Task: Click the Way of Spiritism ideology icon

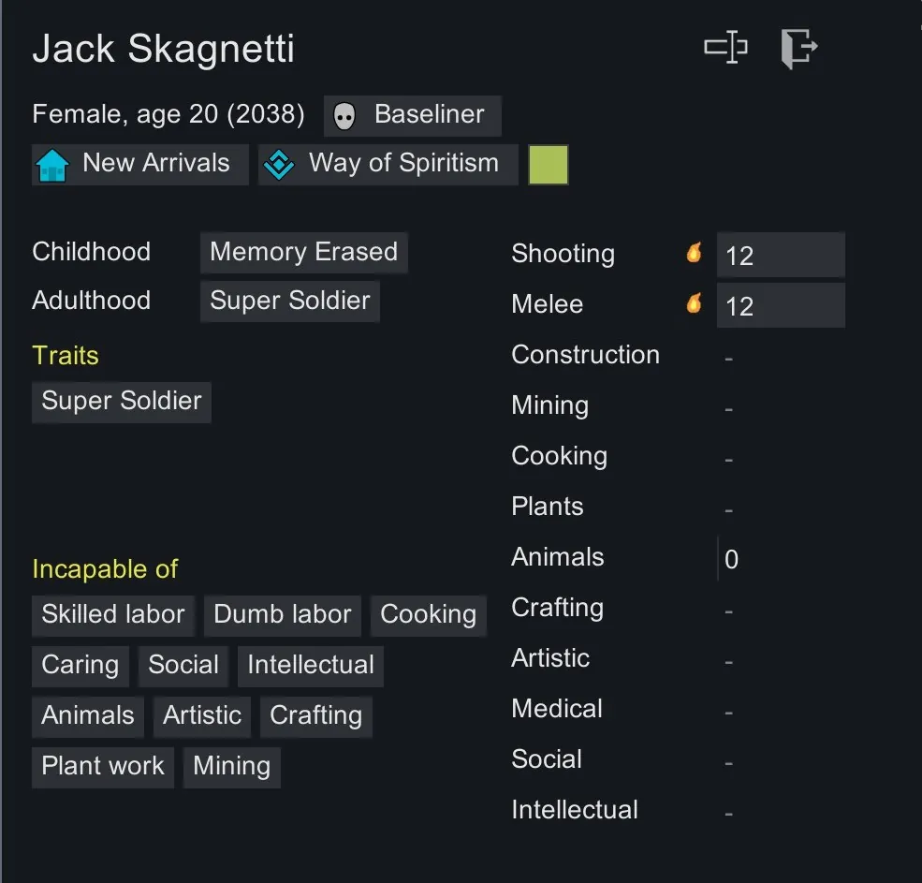Action: tap(279, 165)
